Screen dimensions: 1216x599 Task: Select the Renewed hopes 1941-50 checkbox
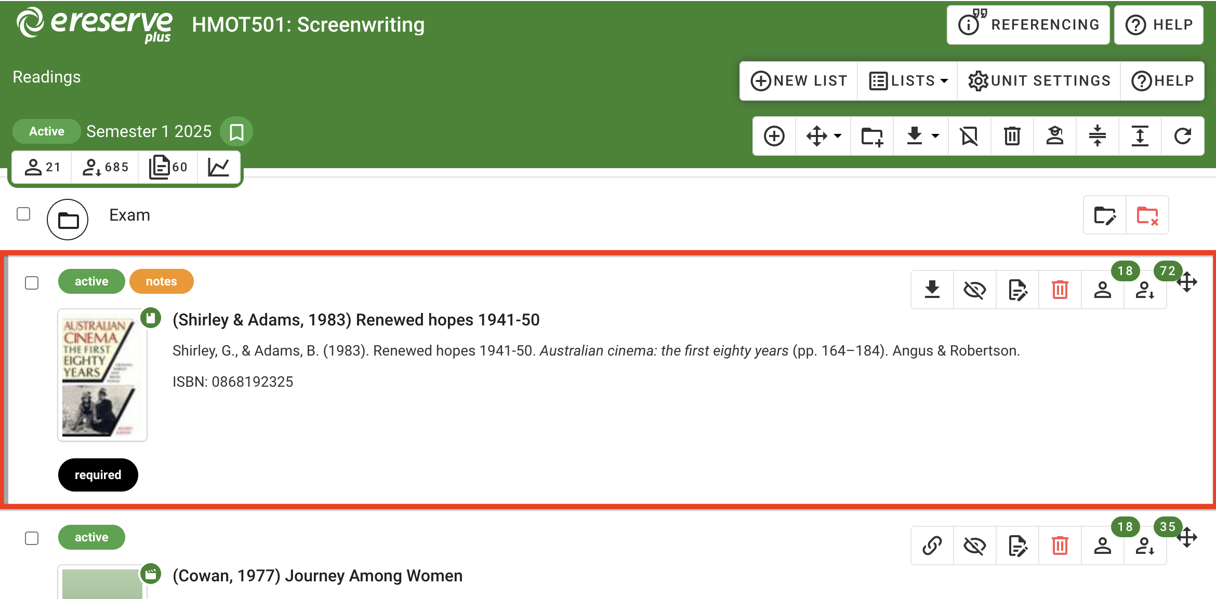click(x=32, y=283)
